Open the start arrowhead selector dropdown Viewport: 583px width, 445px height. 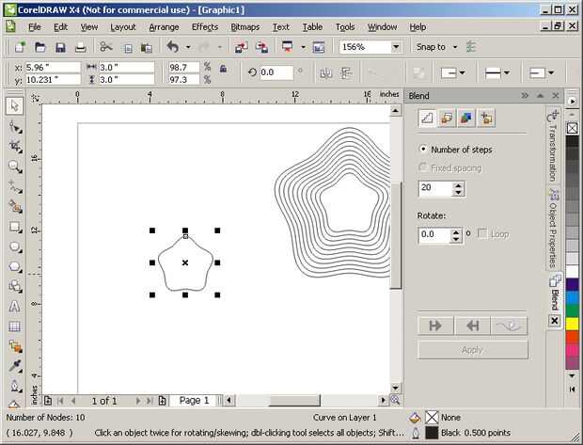point(453,72)
